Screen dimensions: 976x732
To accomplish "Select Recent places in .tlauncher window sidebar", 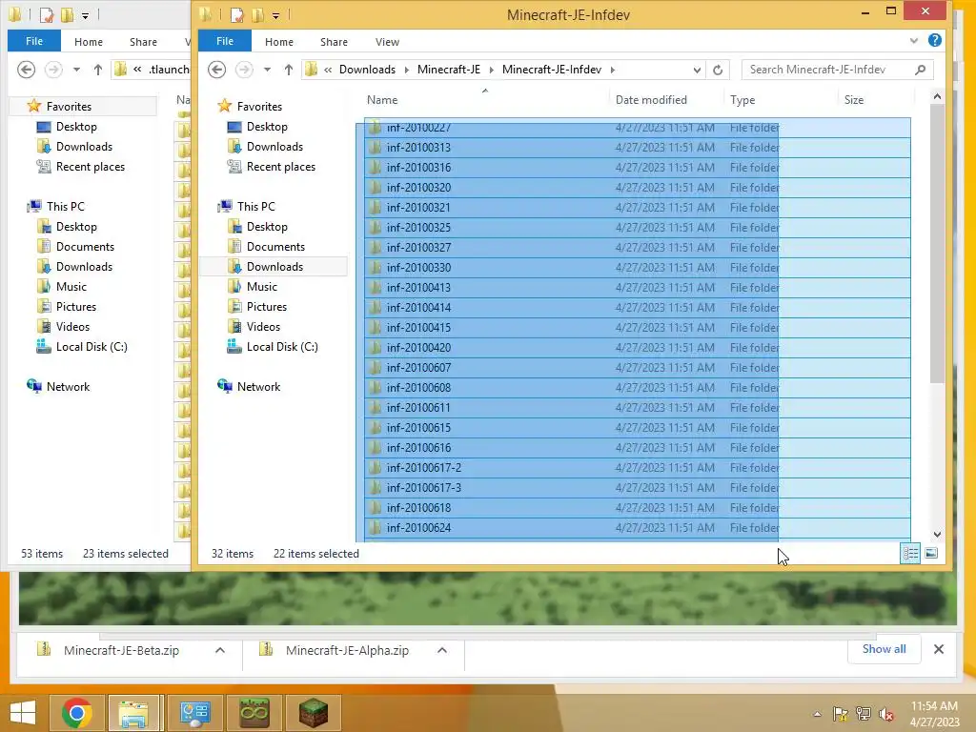I will [x=91, y=167].
